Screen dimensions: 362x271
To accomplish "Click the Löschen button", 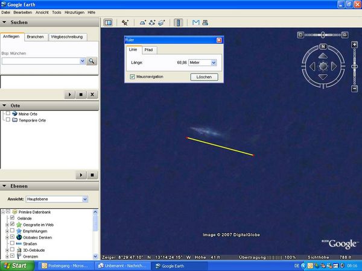I will [x=204, y=77].
